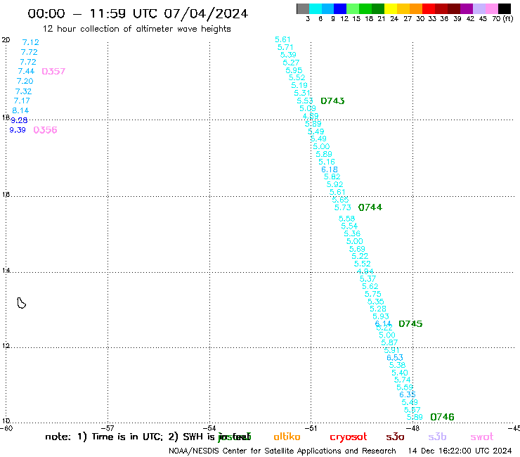Viewport: 520px width, 457px height.
Task: Click the title '00:00 – 11:59 UTC 07/04/2024'
Action: (138, 14)
